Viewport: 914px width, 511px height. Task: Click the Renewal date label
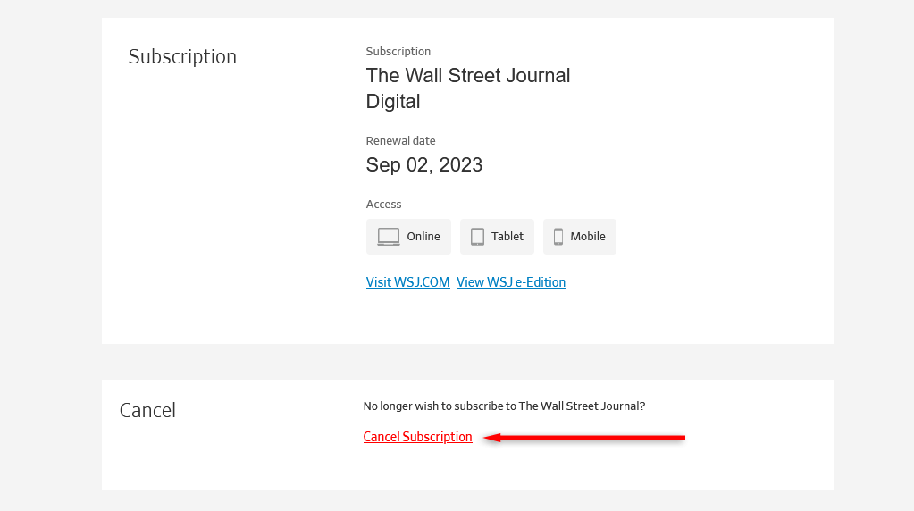(x=400, y=141)
